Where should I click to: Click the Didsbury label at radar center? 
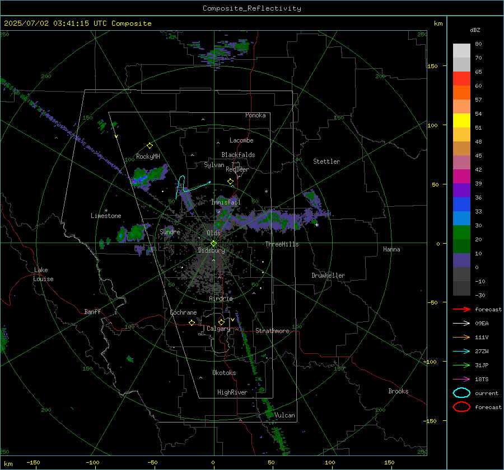pyautogui.click(x=211, y=250)
